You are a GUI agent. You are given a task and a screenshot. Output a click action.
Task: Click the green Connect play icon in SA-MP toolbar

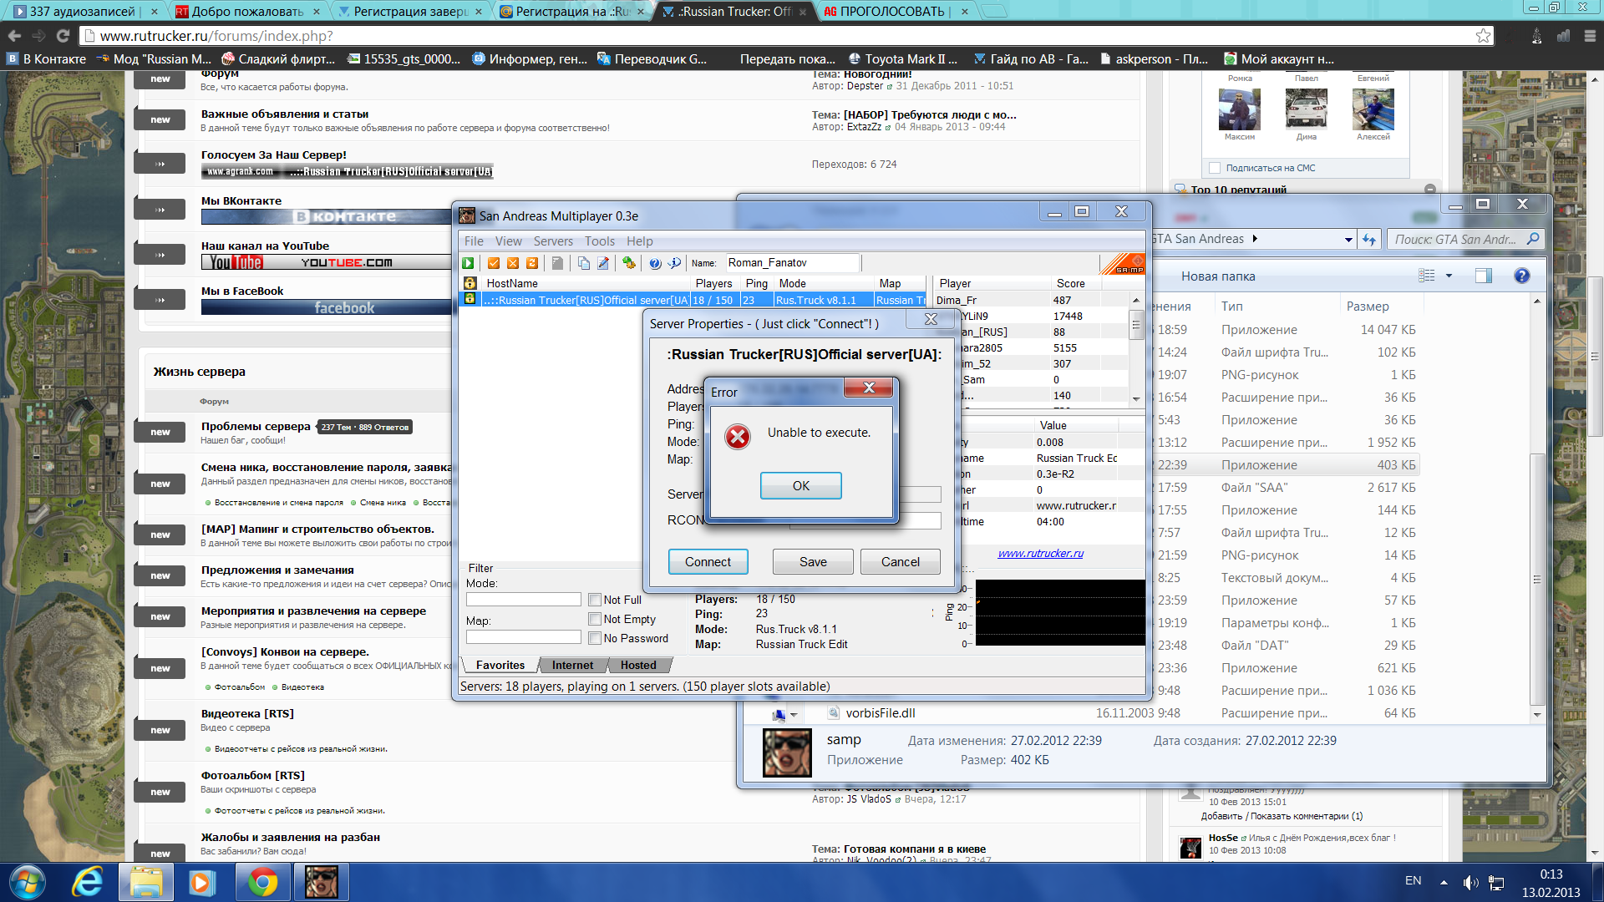pyautogui.click(x=468, y=263)
